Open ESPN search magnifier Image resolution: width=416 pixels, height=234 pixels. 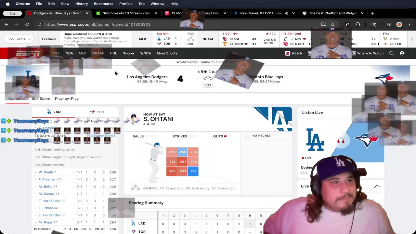tap(392, 53)
